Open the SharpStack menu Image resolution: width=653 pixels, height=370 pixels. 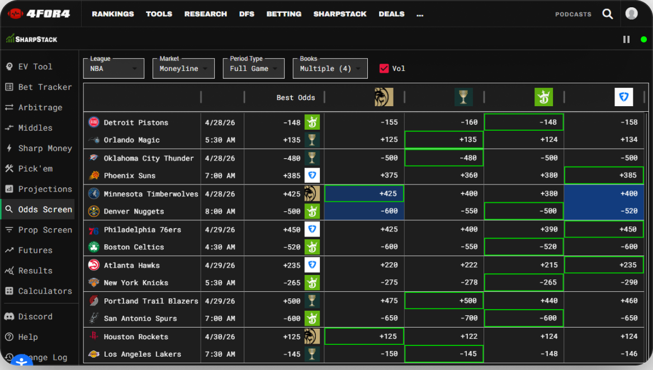(340, 14)
